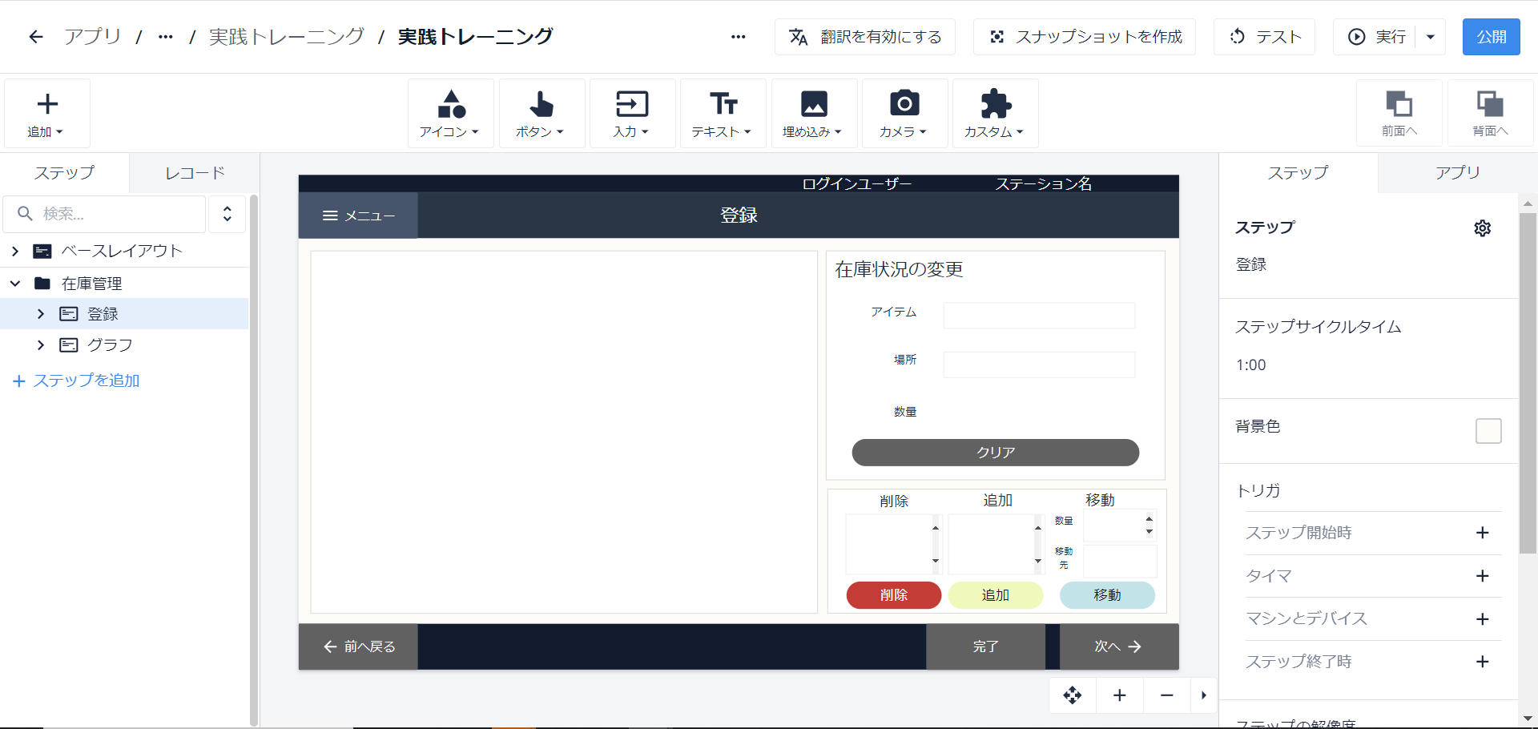Click the yellow 追加 button on canvas

pyautogui.click(x=996, y=595)
